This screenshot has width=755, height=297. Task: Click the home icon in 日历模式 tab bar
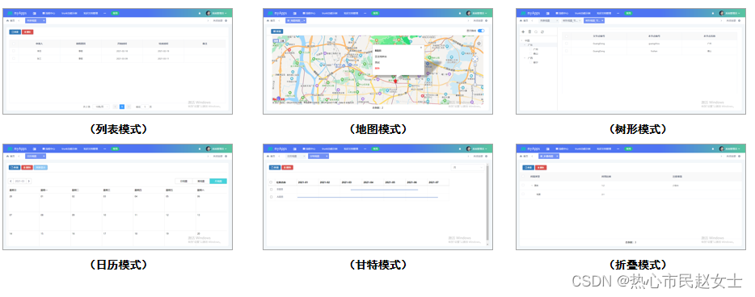[x=7, y=157]
